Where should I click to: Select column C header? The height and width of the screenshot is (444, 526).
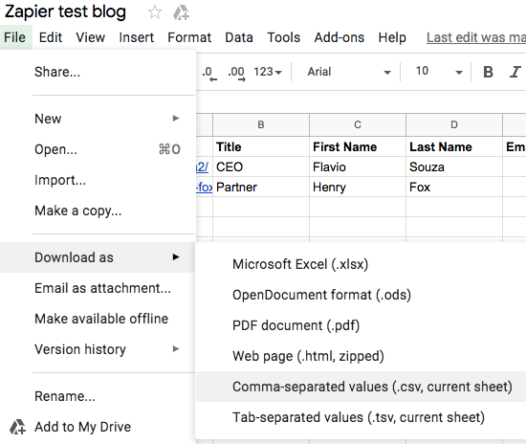(x=358, y=124)
